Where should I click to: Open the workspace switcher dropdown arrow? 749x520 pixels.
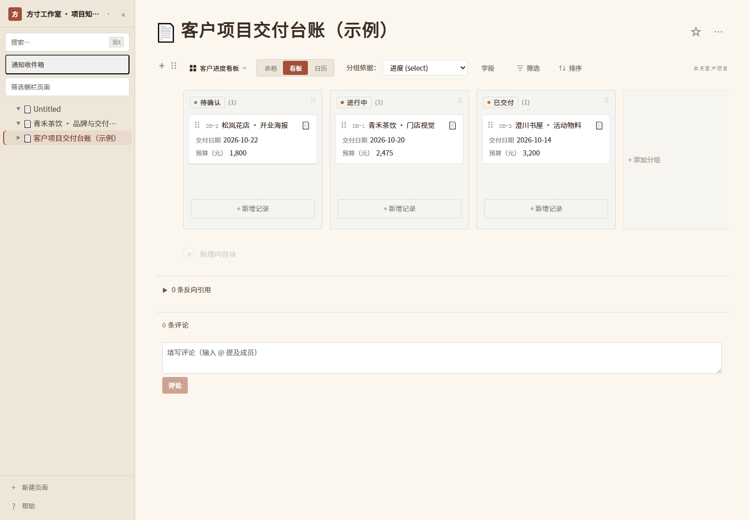(108, 14)
